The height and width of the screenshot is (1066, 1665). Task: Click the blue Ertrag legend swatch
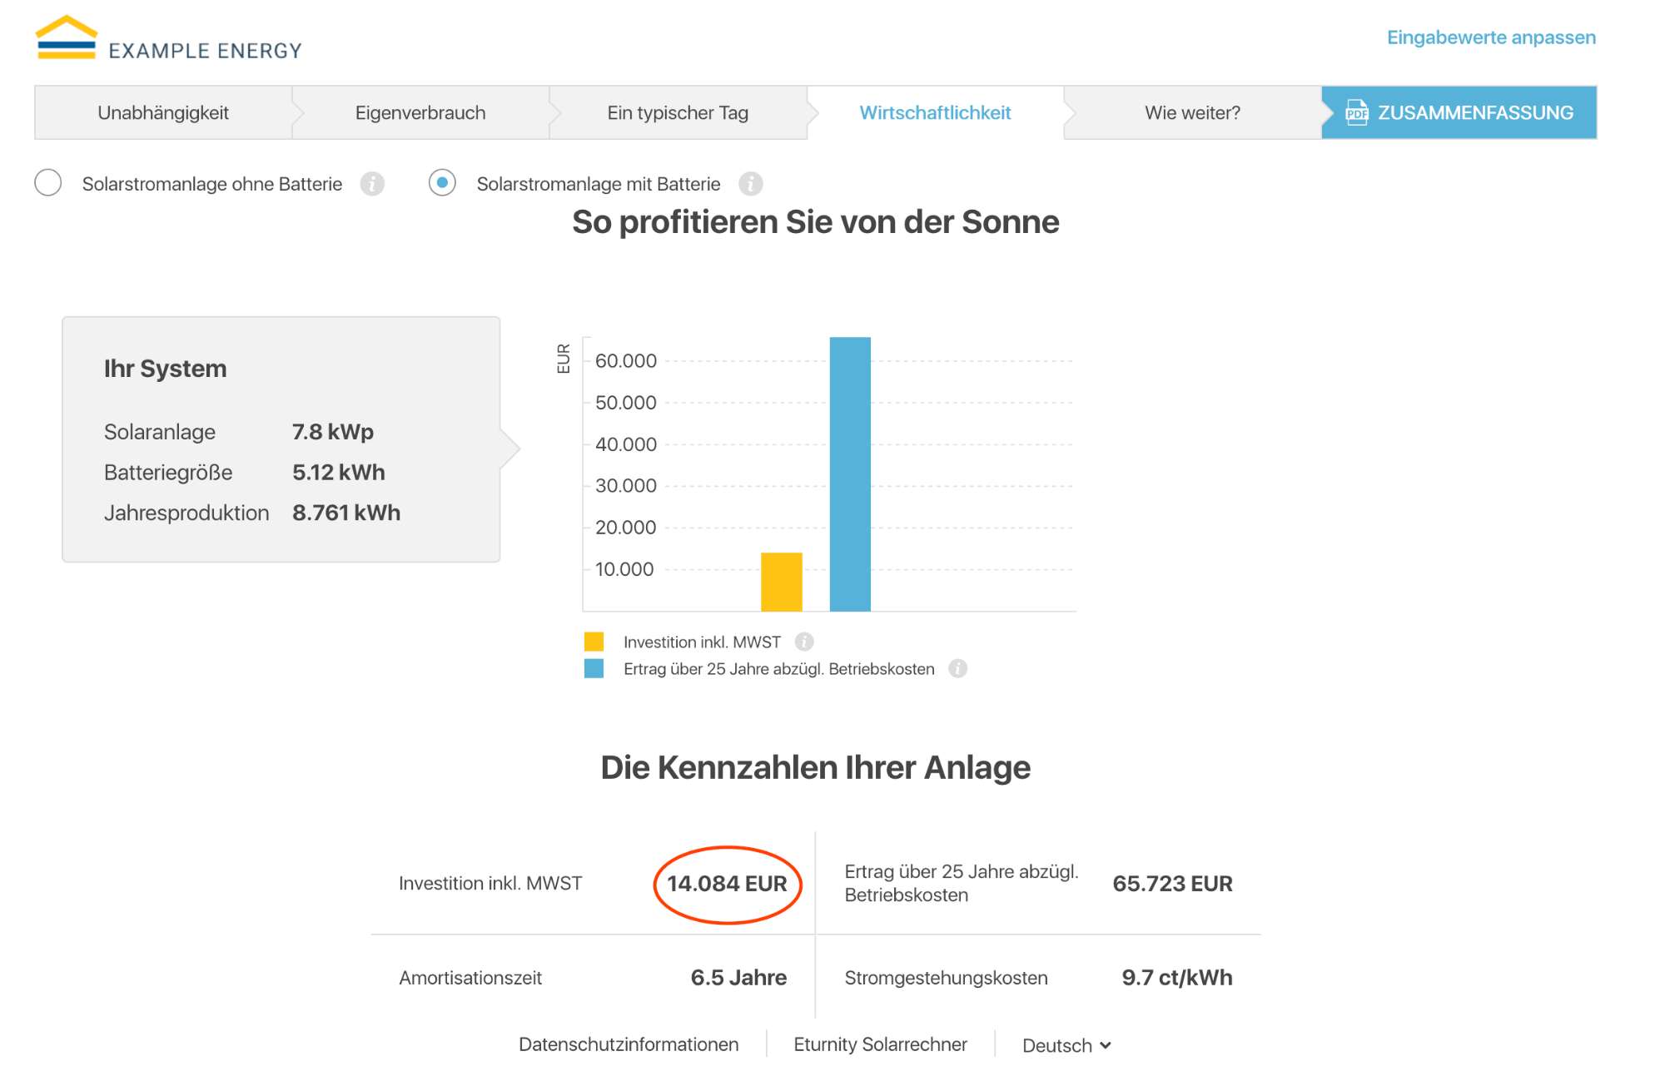pos(594,668)
